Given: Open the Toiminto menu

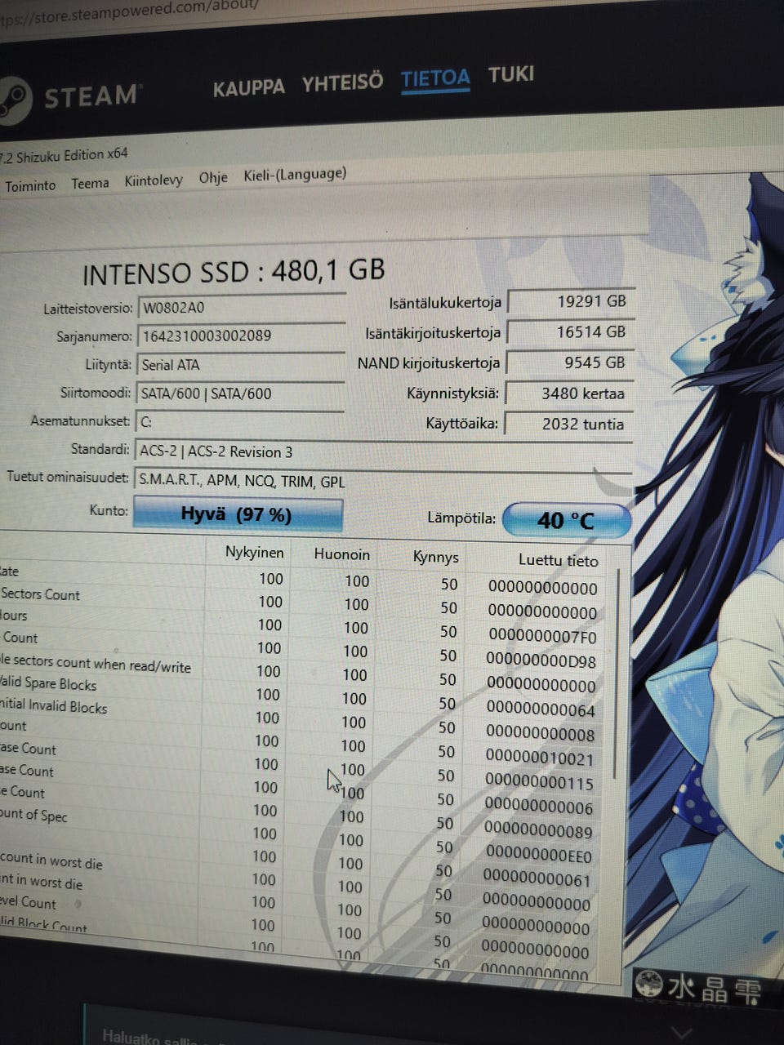Looking at the screenshot, I should coord(30,186).
